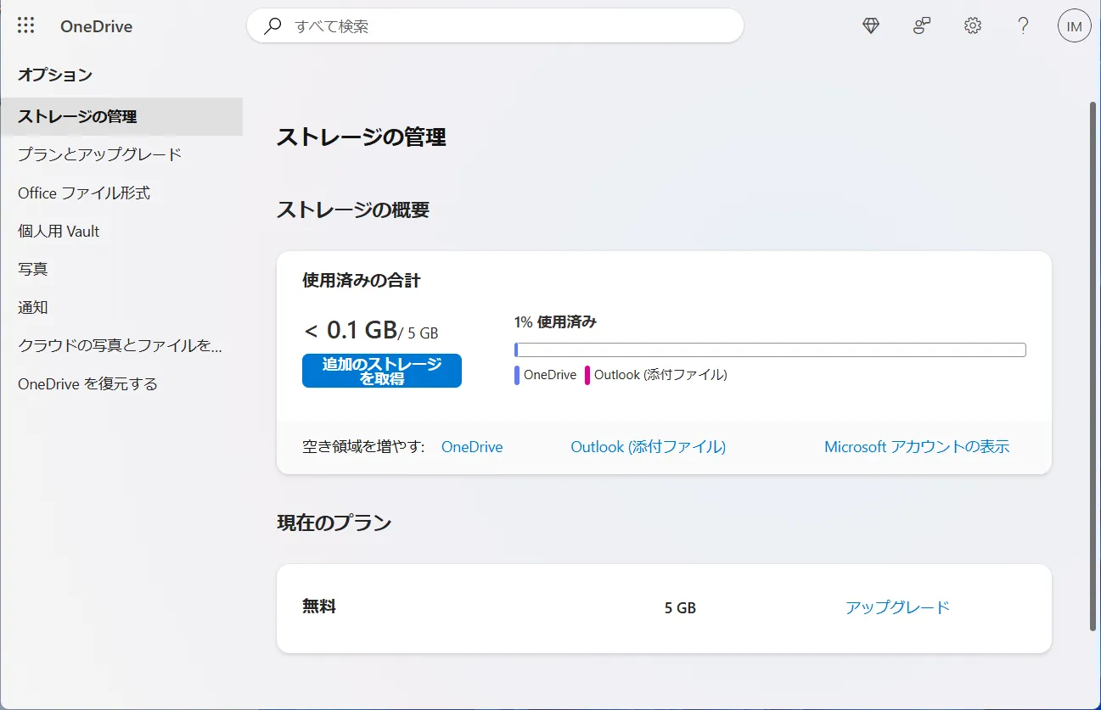Screen dimensions: 1101x710
Task: Click the OneDrive legend label under the bar
Action: (x=550, y=375)
